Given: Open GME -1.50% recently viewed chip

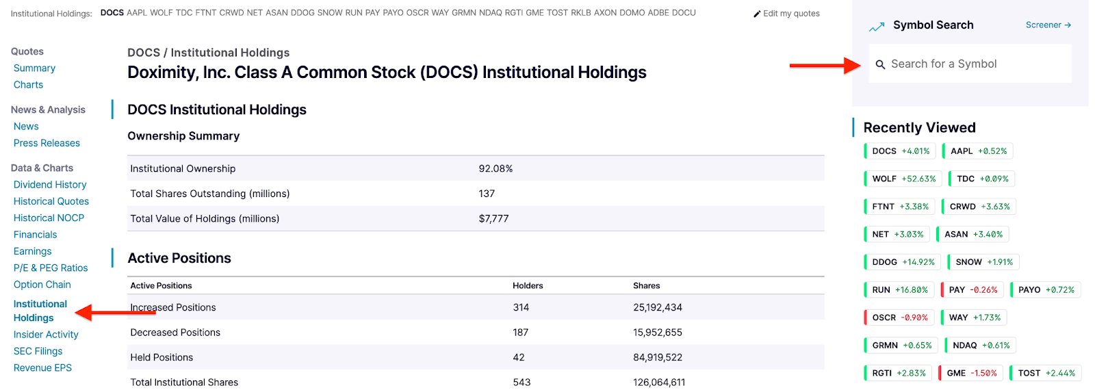Looking at the screenshot, I should click(971, 373).
